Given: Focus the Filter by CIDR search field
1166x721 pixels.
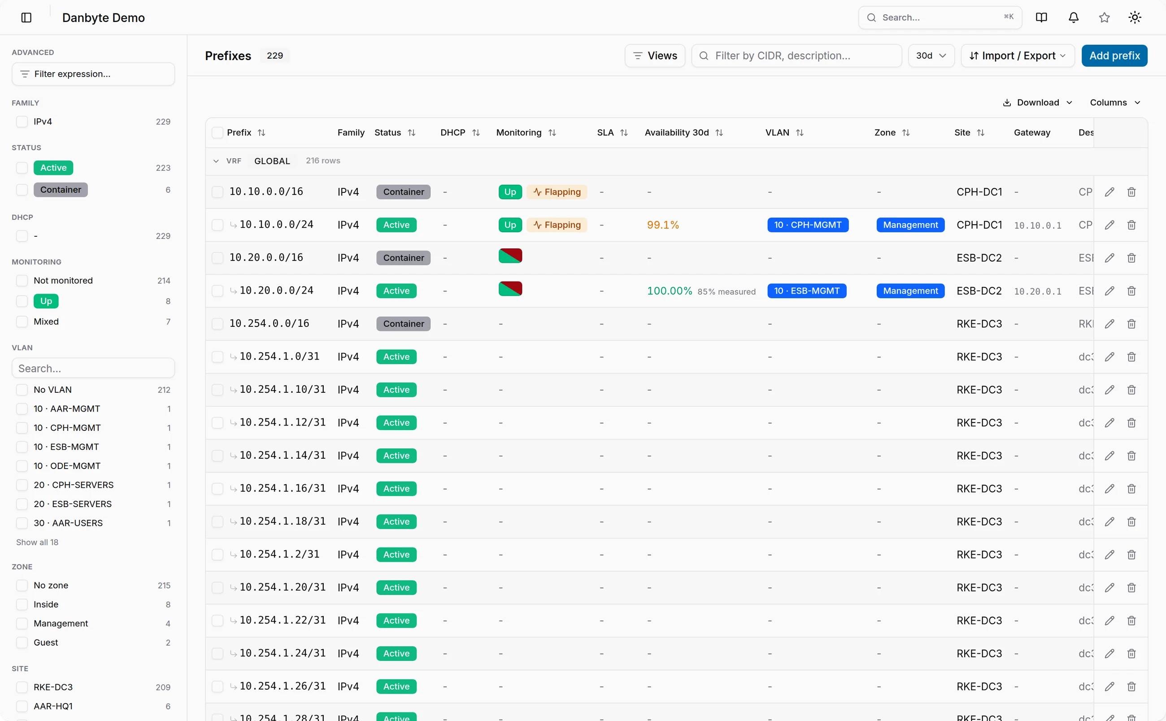Looking at the screenshot, I should [796, 56].
